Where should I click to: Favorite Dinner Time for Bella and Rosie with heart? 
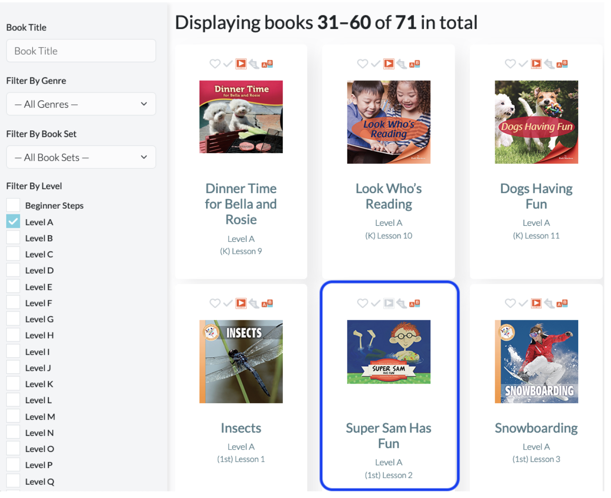[215, 64]
